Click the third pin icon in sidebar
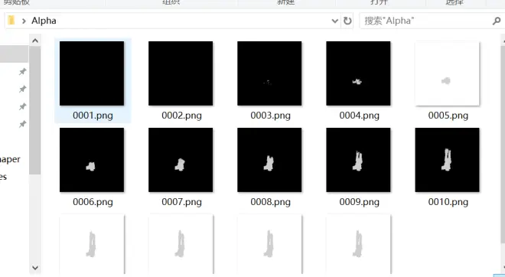Screen dimensions: 505x277 (x=22, y=106)
